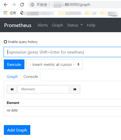Click the site info insecure icon
The image size is (121, 140).
pos(32,5)
